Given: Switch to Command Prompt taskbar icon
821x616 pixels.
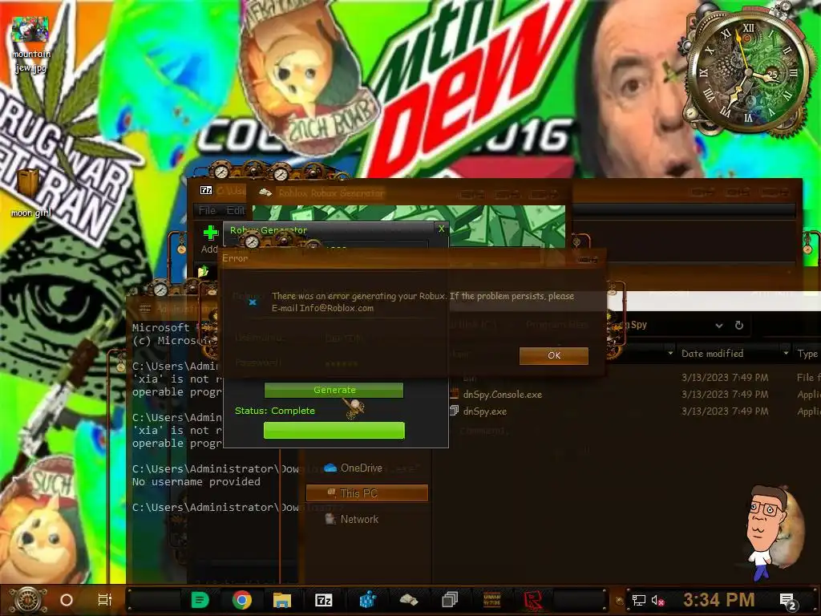Looking at the screenshot, I should pos(491,600).
